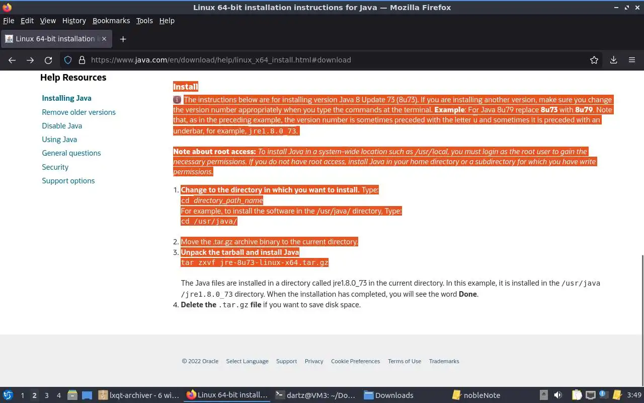
Task: Switch to virtual desktop 4
Action: (x=59, y=395)
